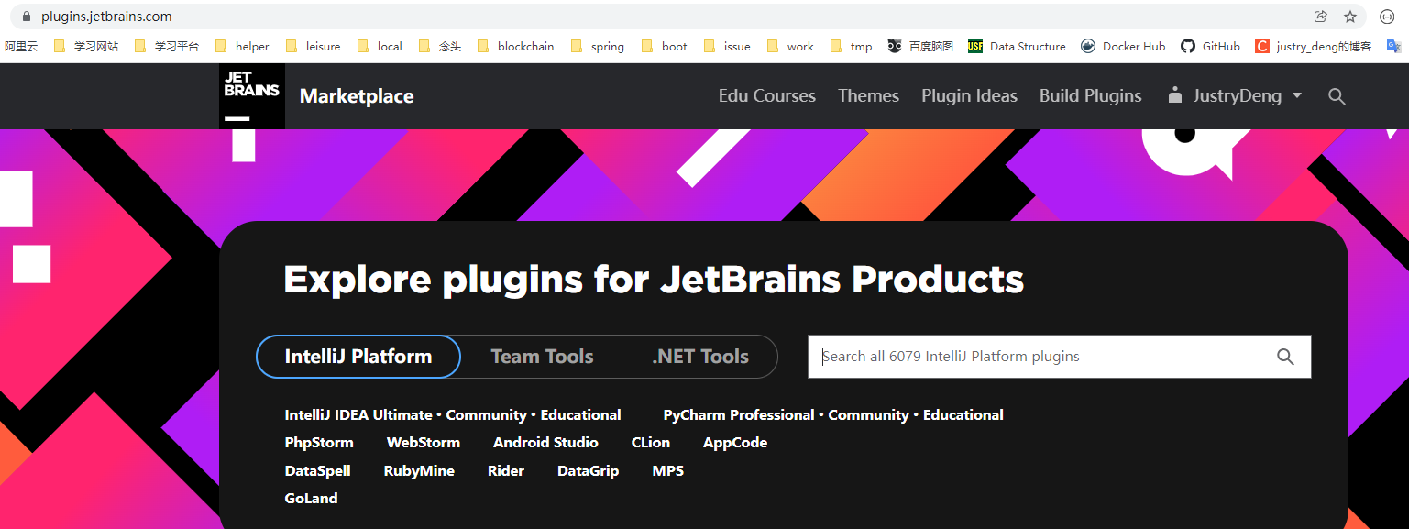Viewport: 1409px width, 529px height.
Task: Open the Docker Hub bookmark
Action: point(1123,46)
